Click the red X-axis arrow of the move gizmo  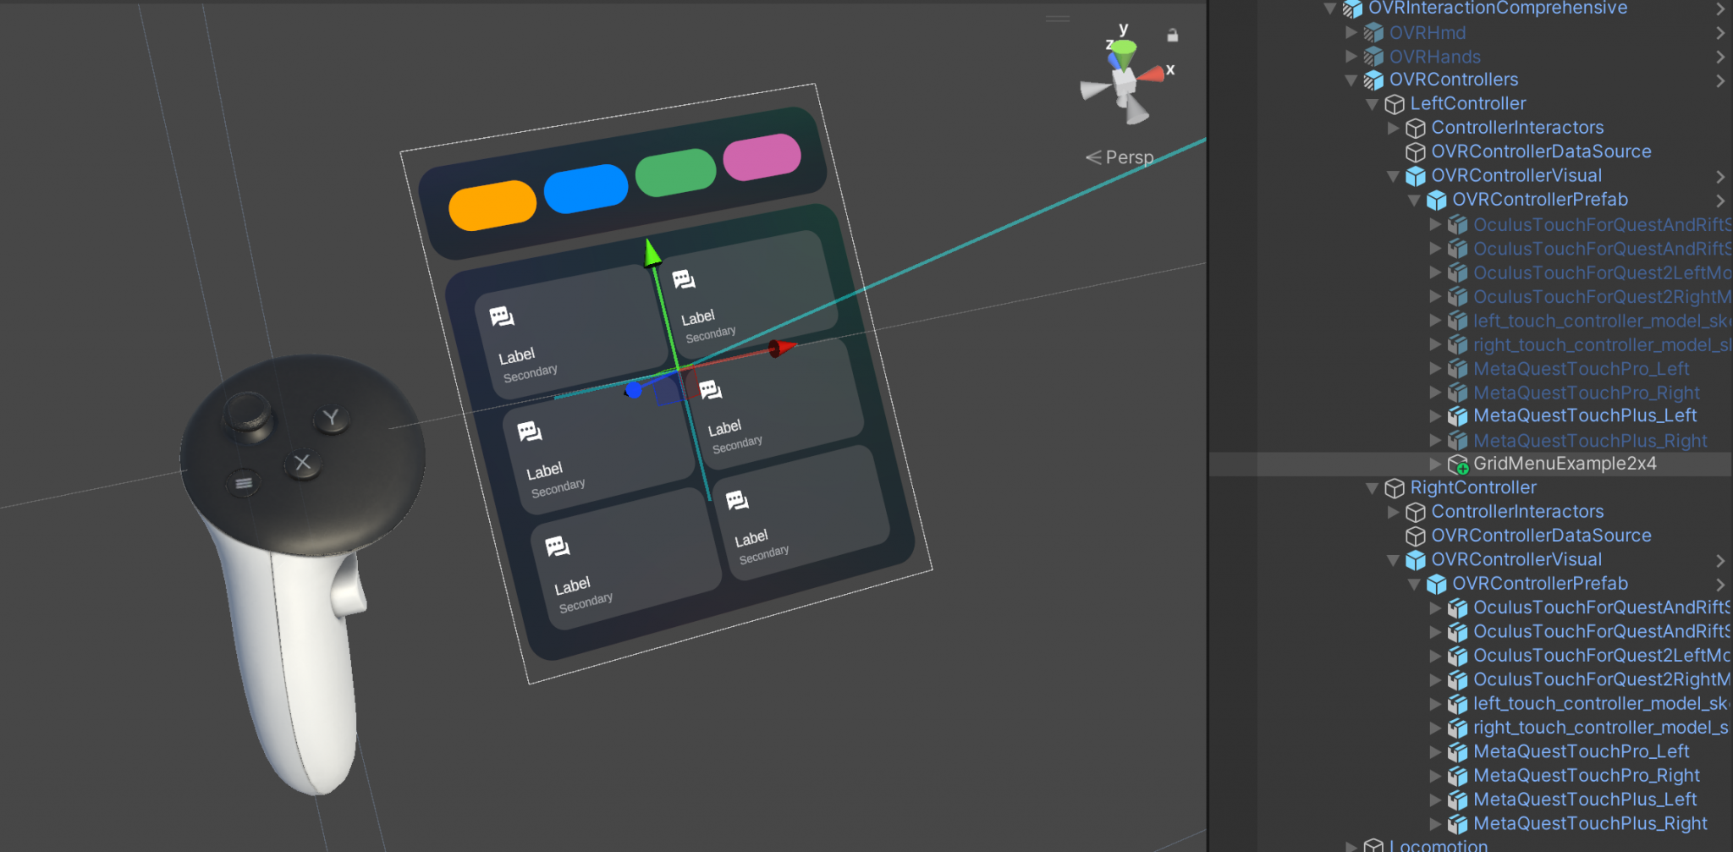[x=782, y=348]
